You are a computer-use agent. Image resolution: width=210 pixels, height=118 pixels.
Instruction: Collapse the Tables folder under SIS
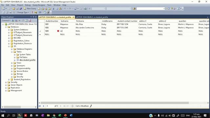pos(12,52)
